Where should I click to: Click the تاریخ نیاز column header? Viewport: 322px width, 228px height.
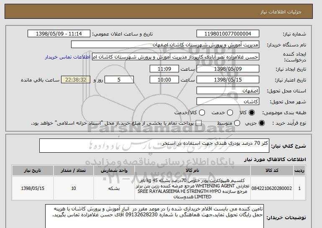pos(33,171)
